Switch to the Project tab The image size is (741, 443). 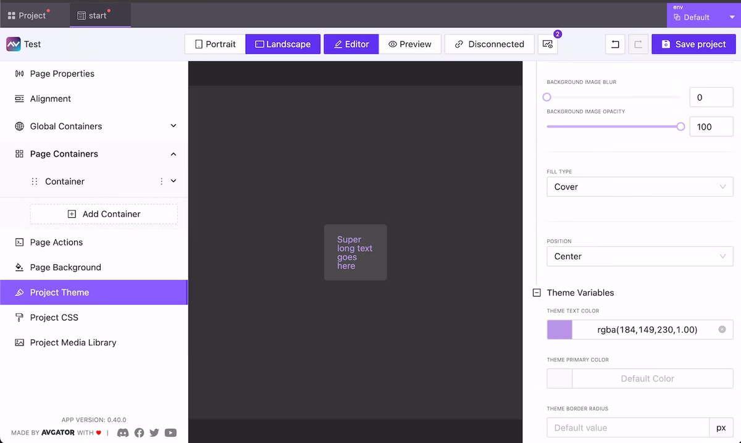31,14
